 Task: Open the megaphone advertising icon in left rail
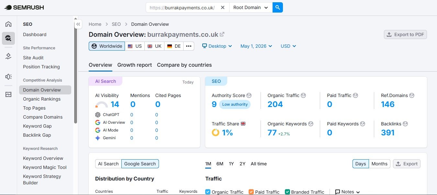click(8, 77)
